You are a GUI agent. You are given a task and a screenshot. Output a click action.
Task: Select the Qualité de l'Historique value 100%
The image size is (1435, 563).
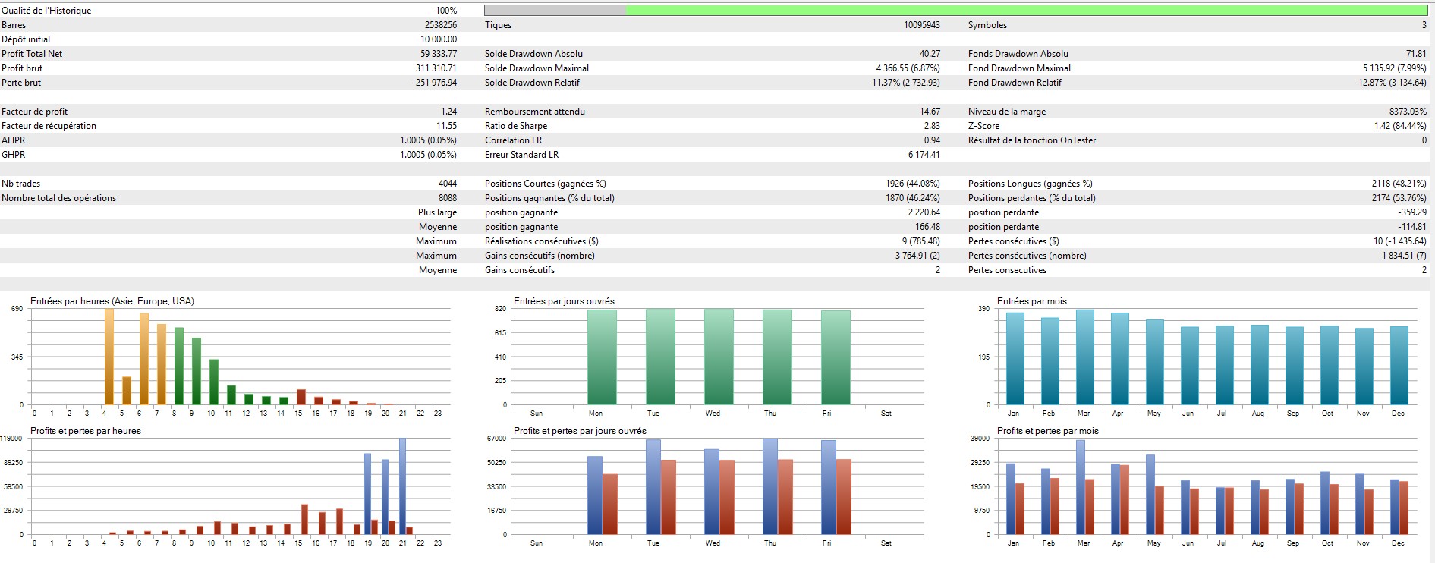pos(446,11)
